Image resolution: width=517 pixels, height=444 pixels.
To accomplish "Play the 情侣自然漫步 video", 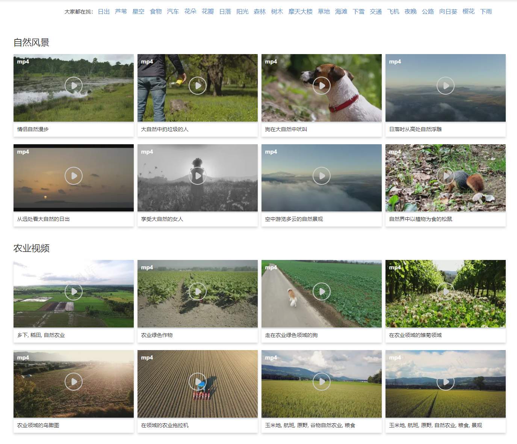I will [74, 86].
